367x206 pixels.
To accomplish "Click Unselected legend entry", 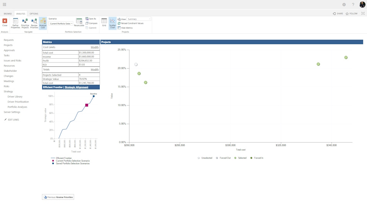I will [x=205, y=158].
